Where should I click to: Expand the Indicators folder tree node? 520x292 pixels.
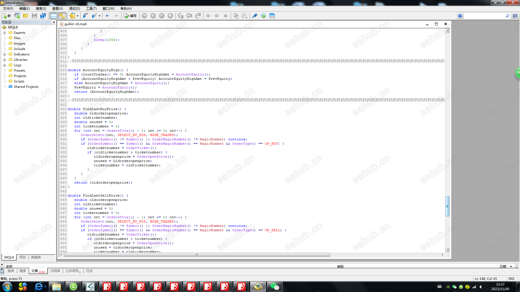4,54
